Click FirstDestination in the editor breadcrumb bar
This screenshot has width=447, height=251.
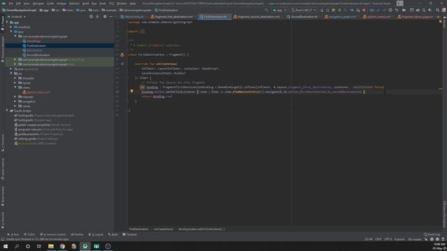tap(139, 229)
